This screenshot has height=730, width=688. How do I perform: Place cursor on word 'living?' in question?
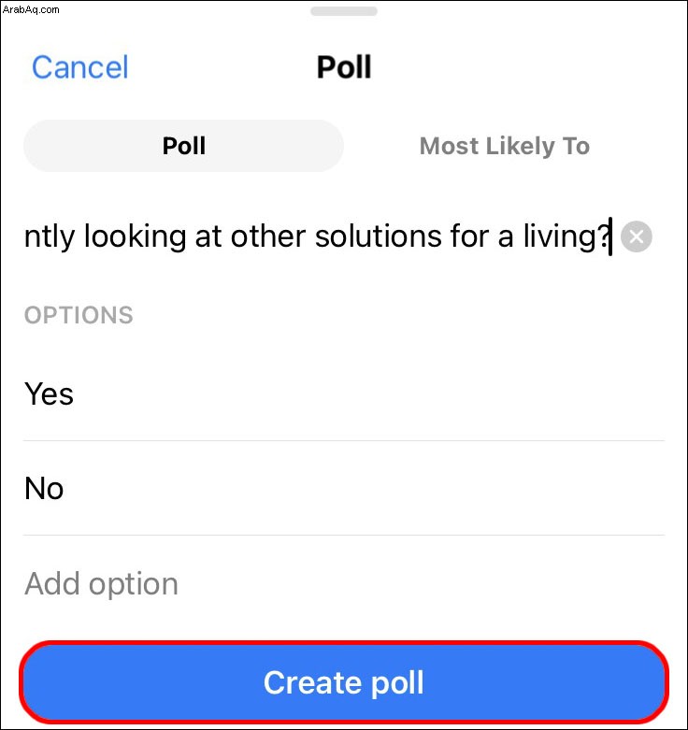click(x=566, y=236)
